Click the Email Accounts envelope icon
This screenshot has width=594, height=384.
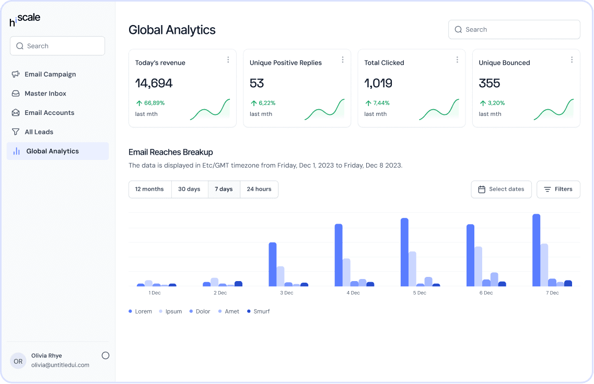[x=16, y=113]
